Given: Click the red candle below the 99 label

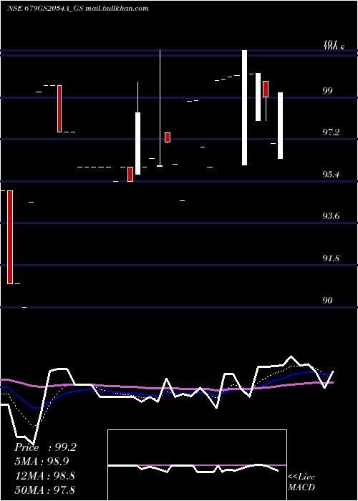Looking at the screenshot, I should pos(266,89).
